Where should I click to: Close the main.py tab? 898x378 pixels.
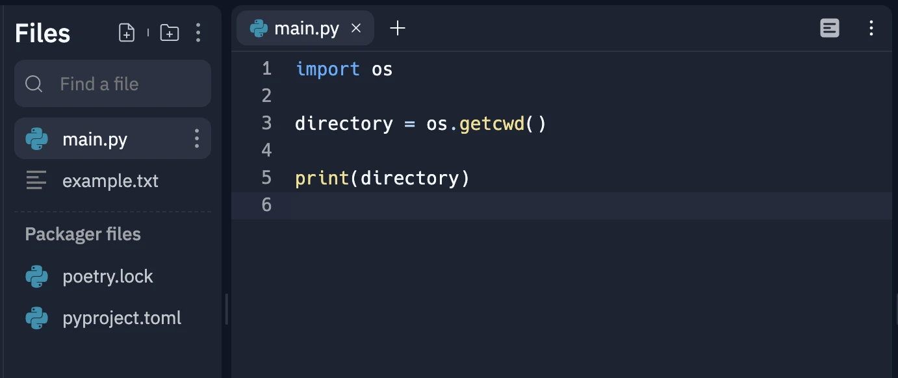pos(355,28)
